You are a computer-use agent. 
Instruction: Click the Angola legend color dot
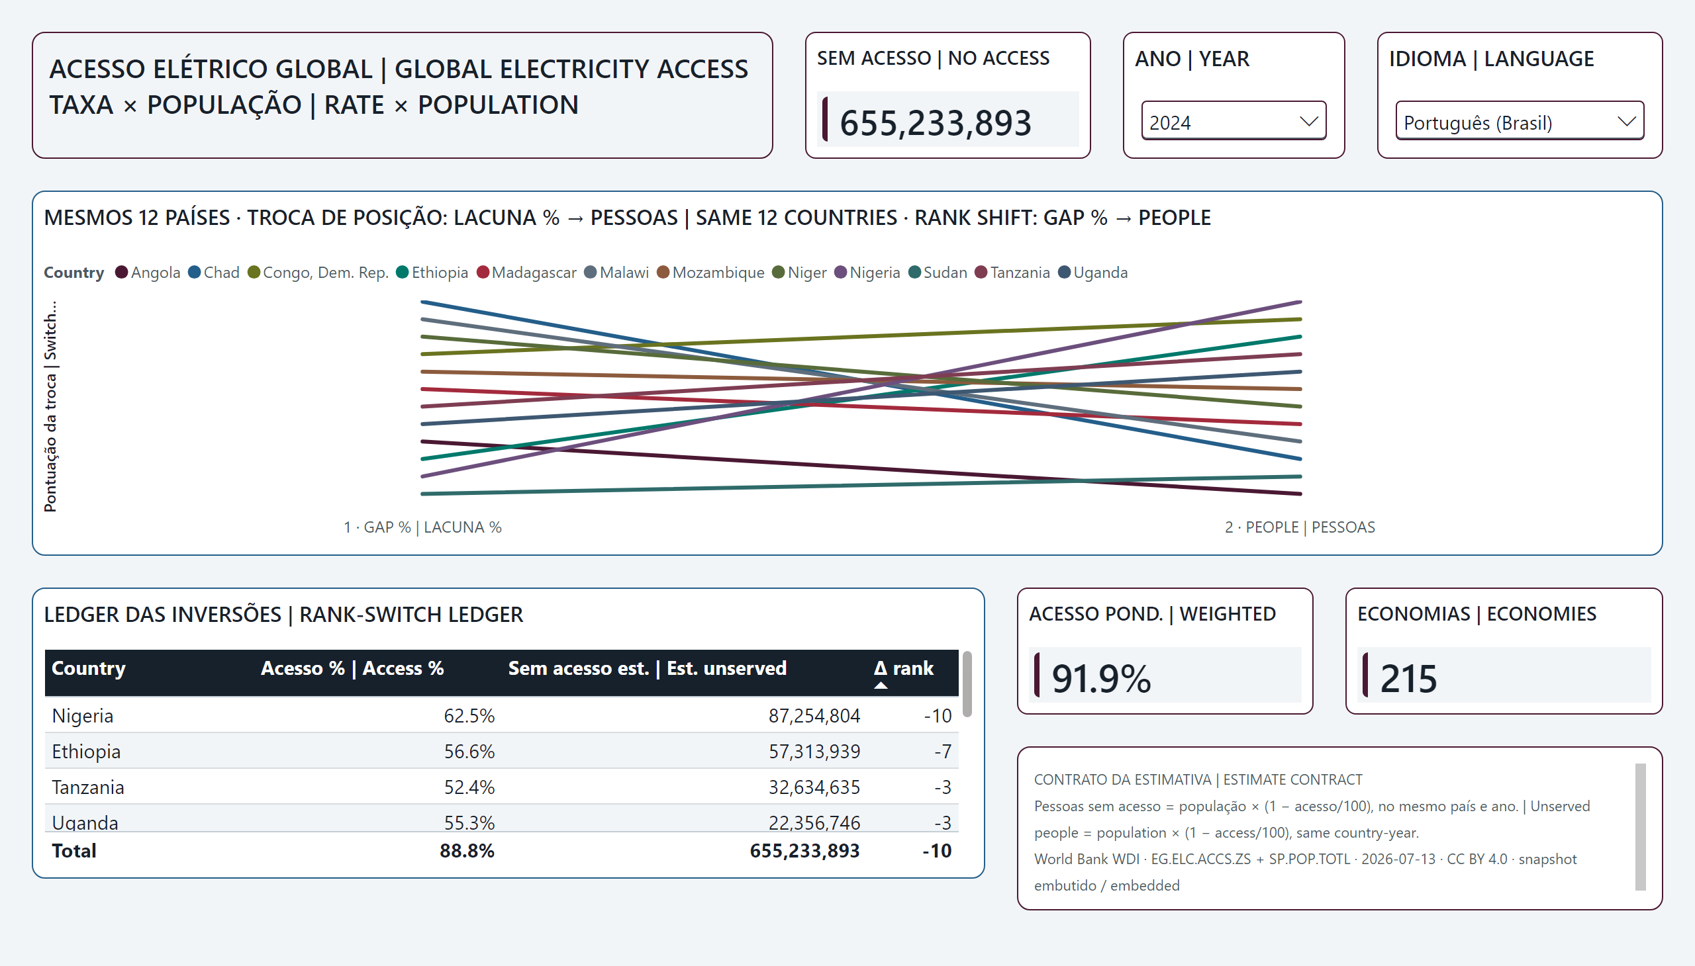coord(122,273)
